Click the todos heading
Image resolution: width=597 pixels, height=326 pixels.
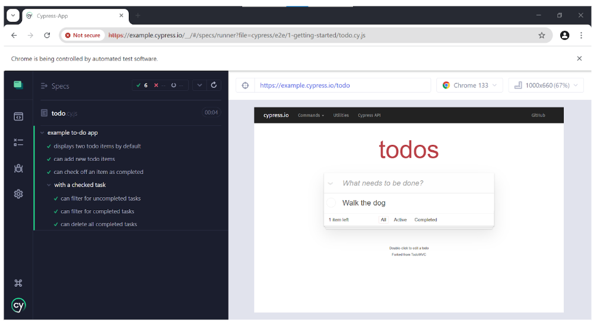pos(408,150)
